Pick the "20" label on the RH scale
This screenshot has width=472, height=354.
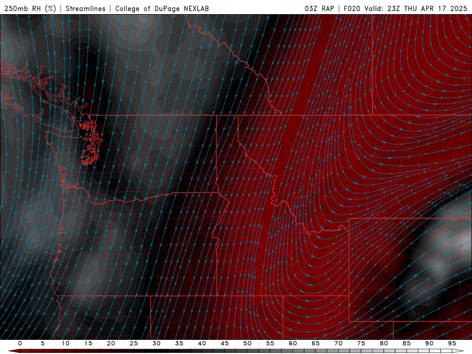111,343
